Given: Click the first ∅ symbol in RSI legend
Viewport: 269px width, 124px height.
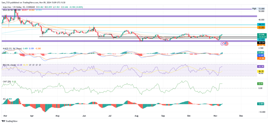Looking at the screenshot, I should (30, 65).
